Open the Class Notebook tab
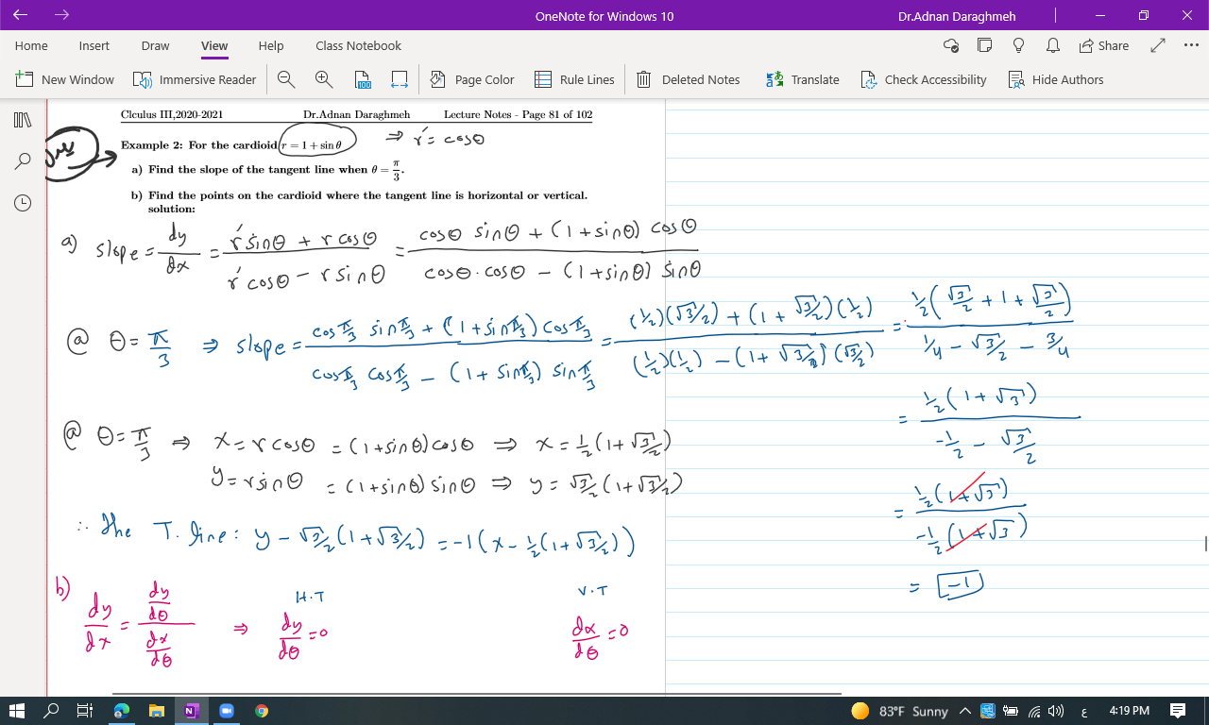The height and width of the screenshot is (725, 1209). click(358, 45)
